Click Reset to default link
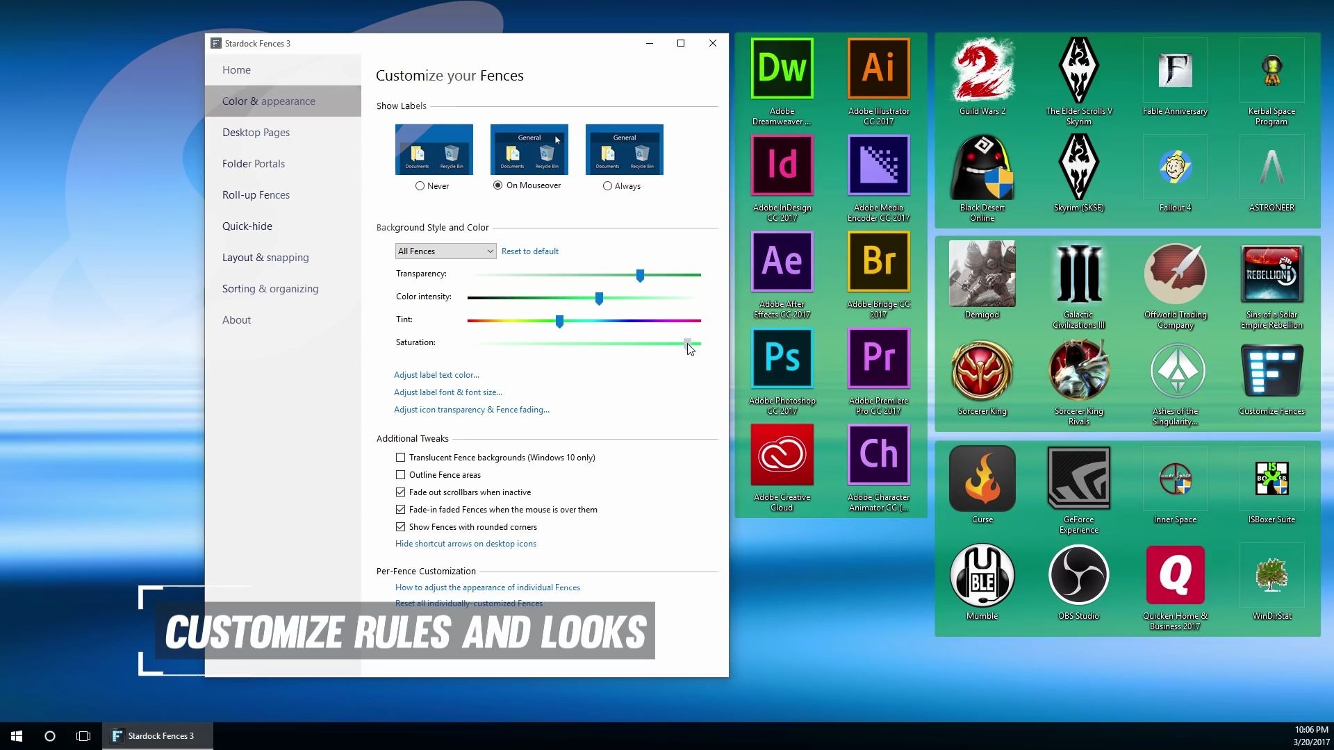Screen dimensions: 1334x750 (529, 251)
